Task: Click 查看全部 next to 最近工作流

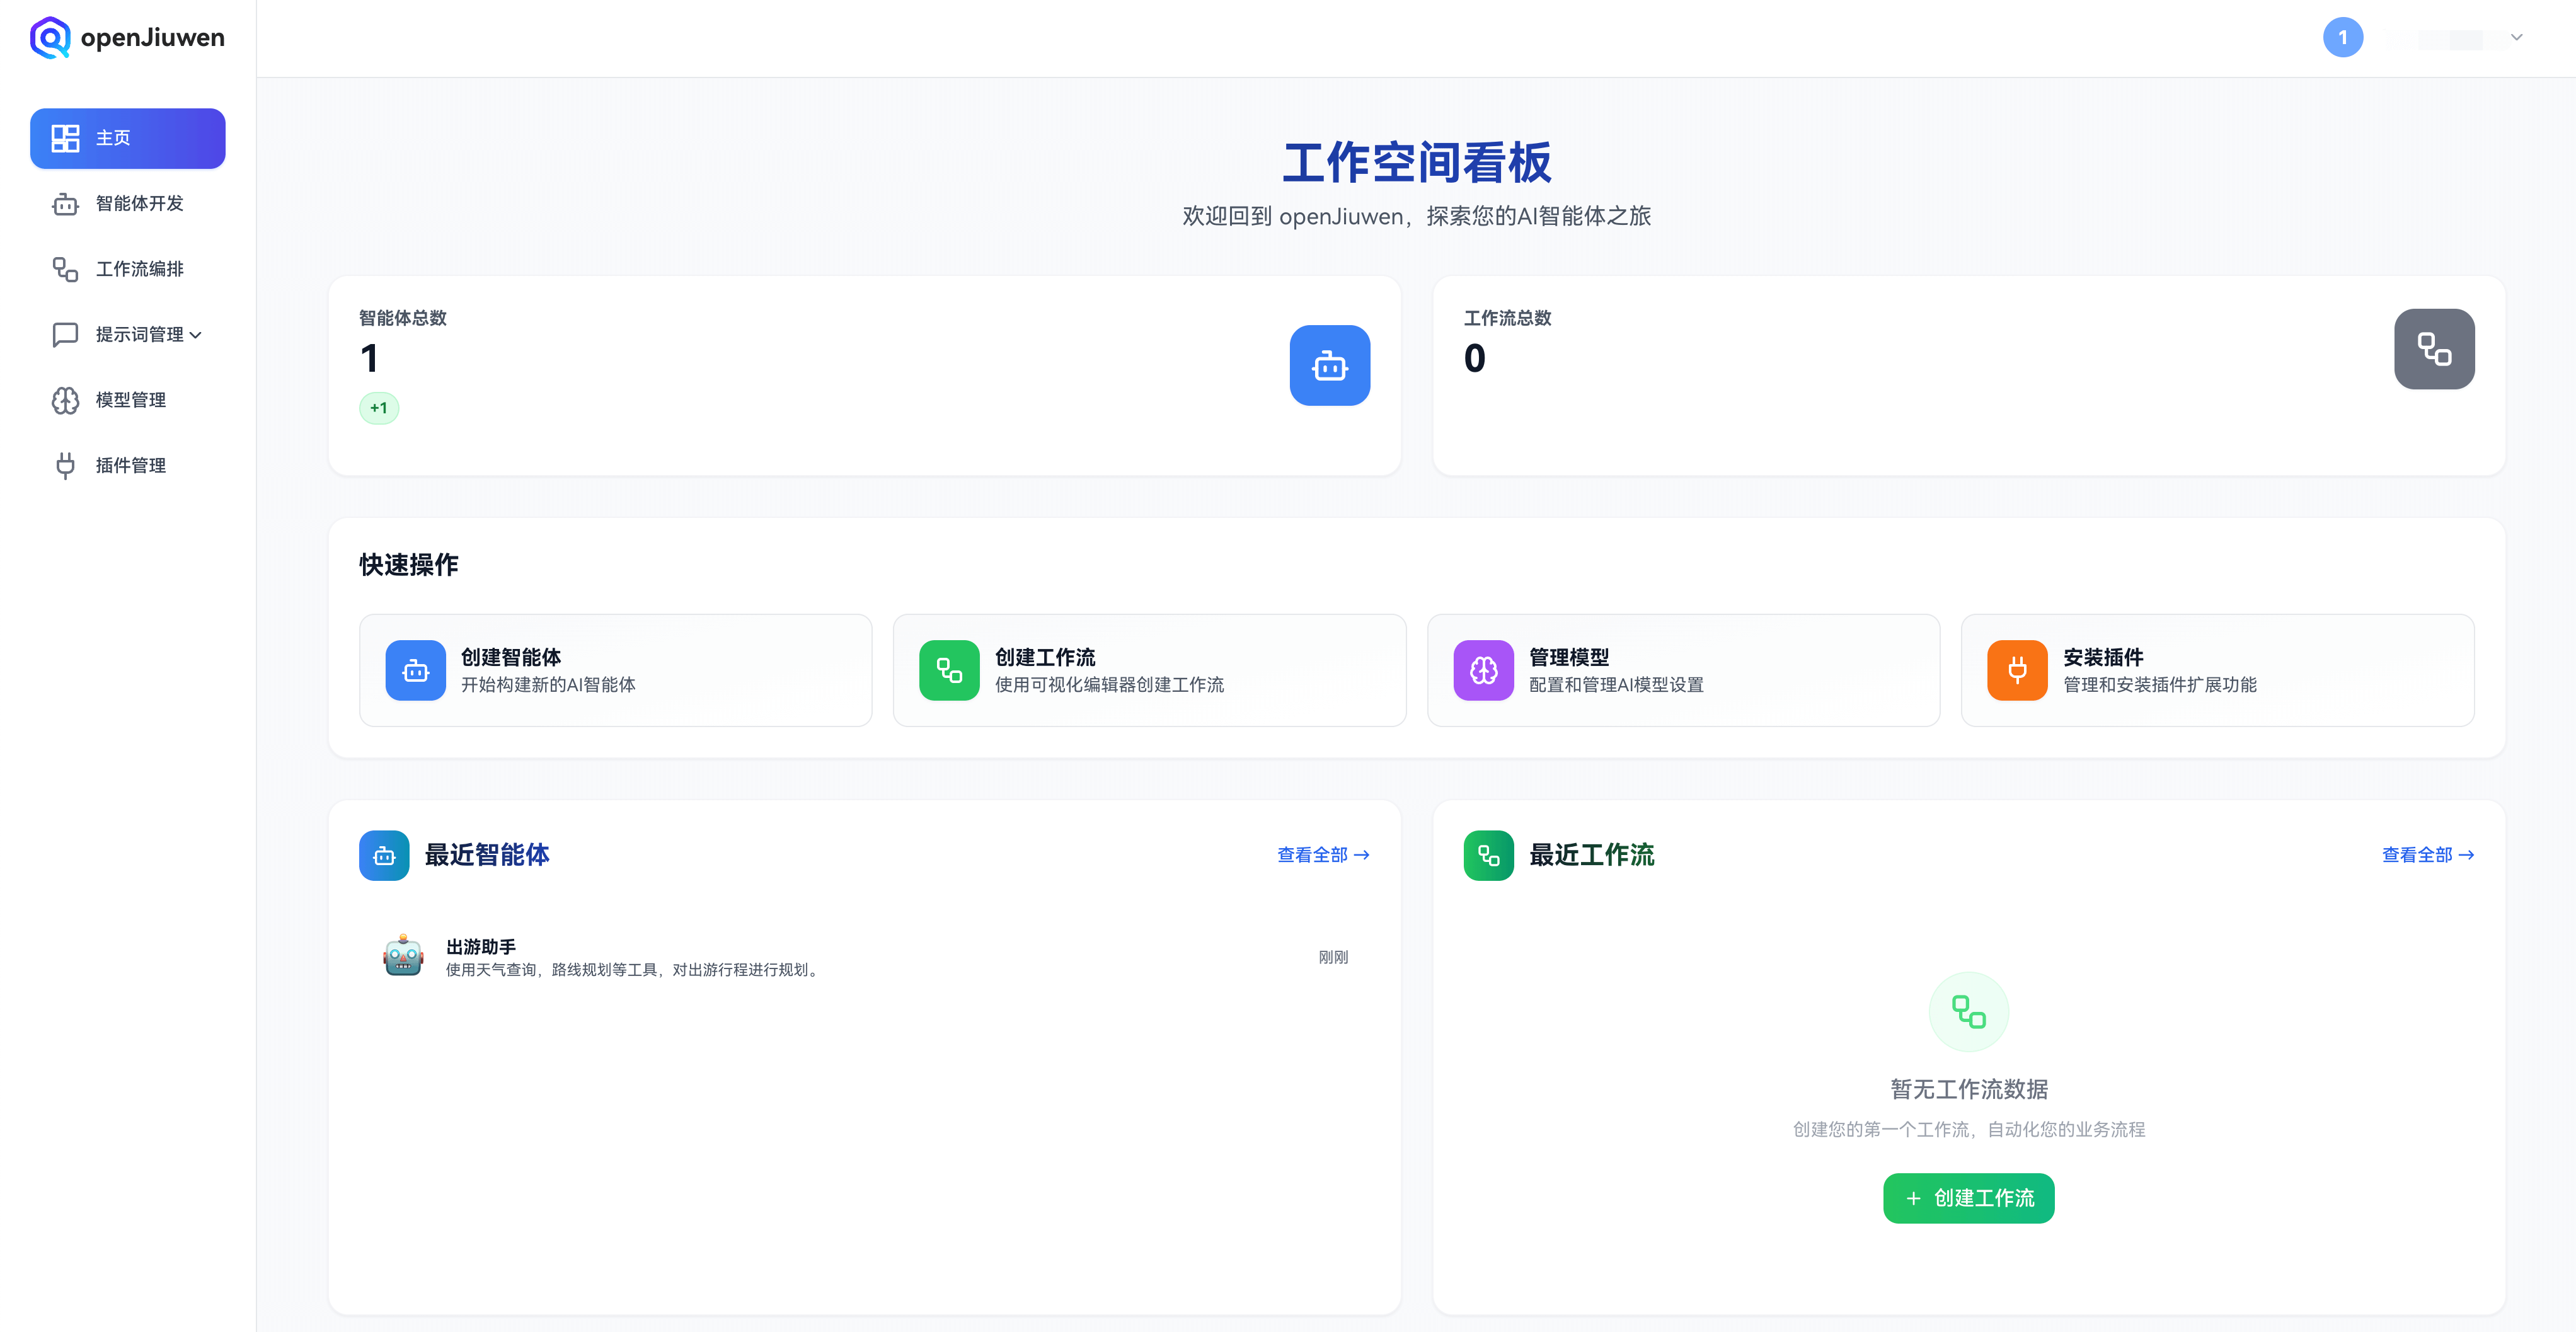Action: (x=2427, y=855)
